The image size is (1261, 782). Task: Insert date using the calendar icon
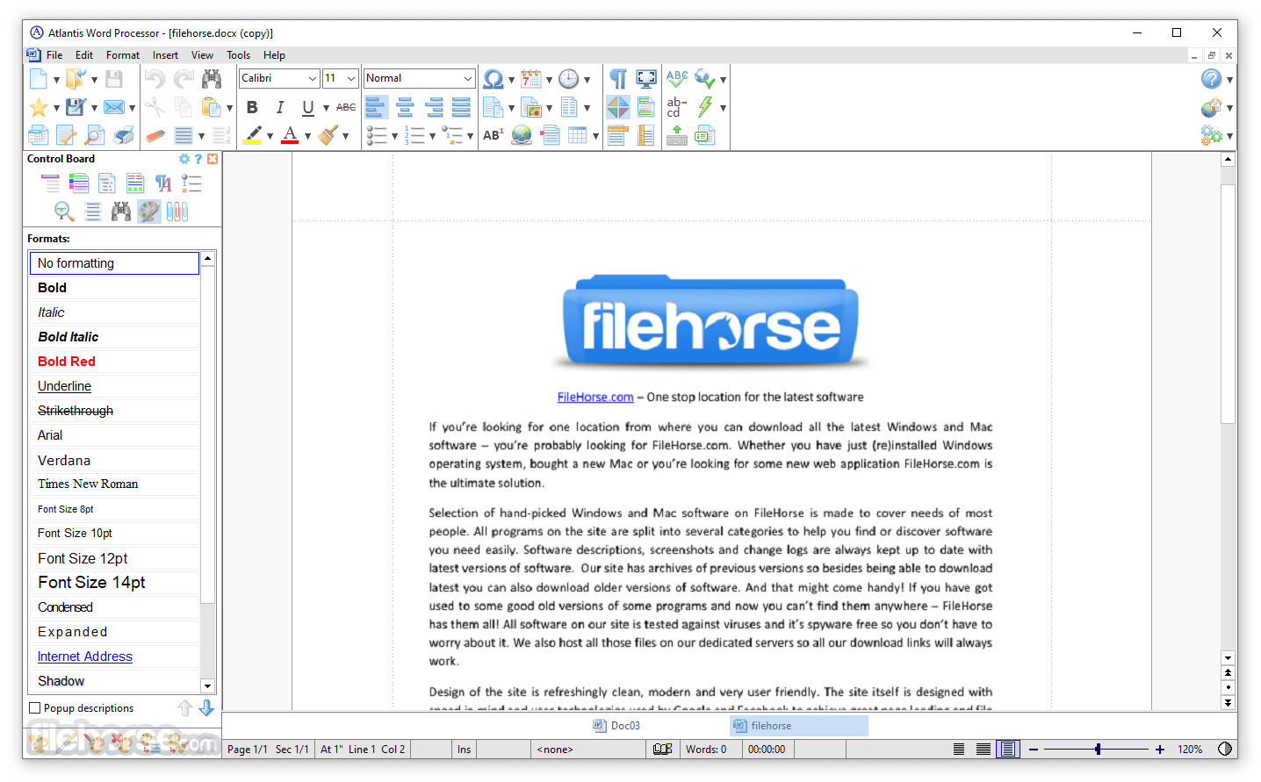point(530,79)
